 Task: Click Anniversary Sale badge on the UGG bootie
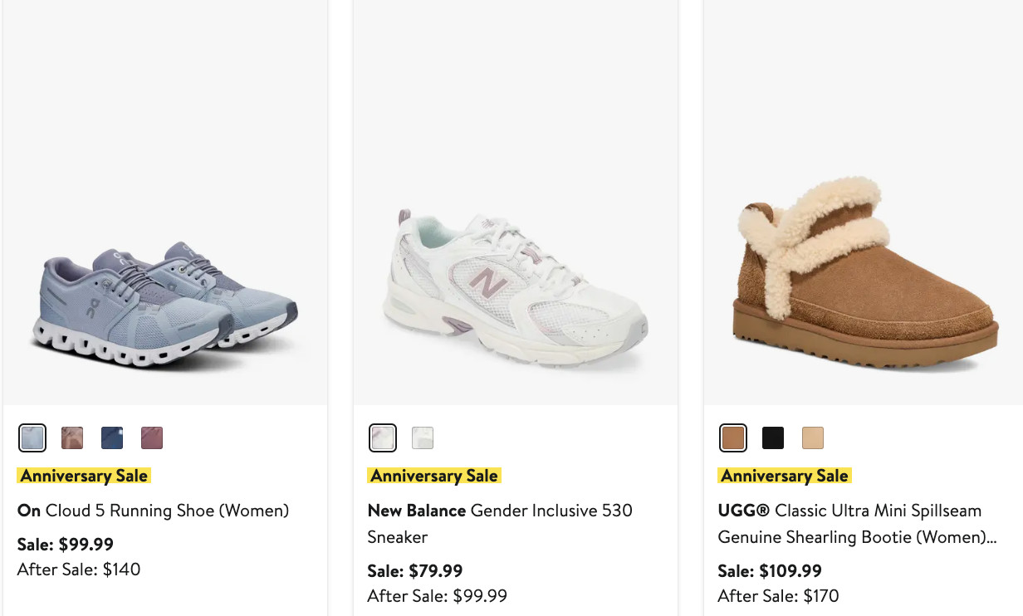click(x=785, y=476)
